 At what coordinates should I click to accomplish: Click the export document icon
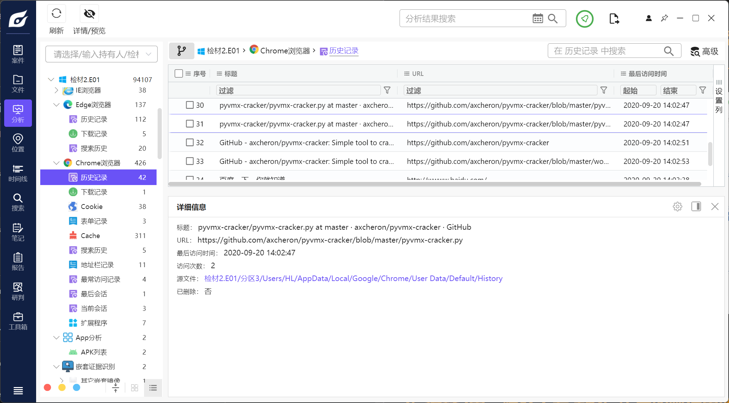point(614,19)
